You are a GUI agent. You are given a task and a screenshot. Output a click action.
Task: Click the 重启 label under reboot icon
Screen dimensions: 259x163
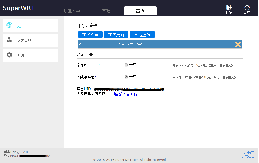[x=247, y=13]
